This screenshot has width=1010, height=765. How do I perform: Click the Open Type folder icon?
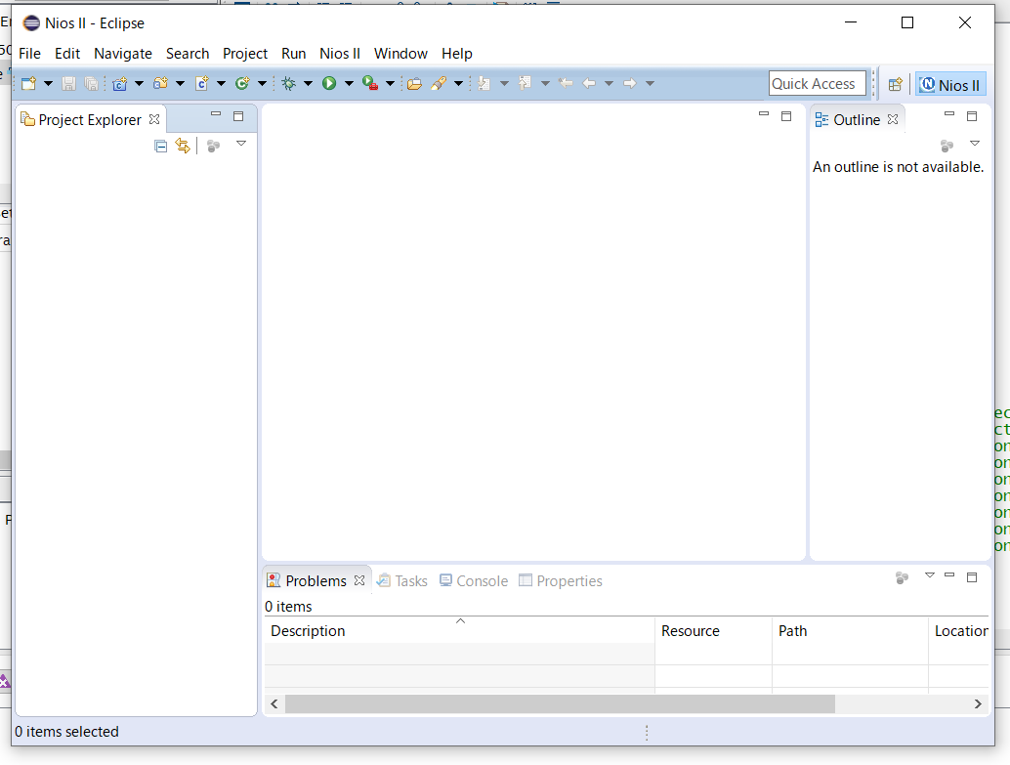pos(414,83)
